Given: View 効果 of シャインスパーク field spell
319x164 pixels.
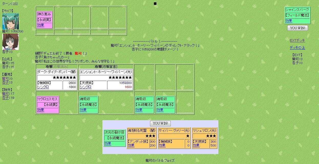Looking at the screenshot, I should tap(289, 21).
